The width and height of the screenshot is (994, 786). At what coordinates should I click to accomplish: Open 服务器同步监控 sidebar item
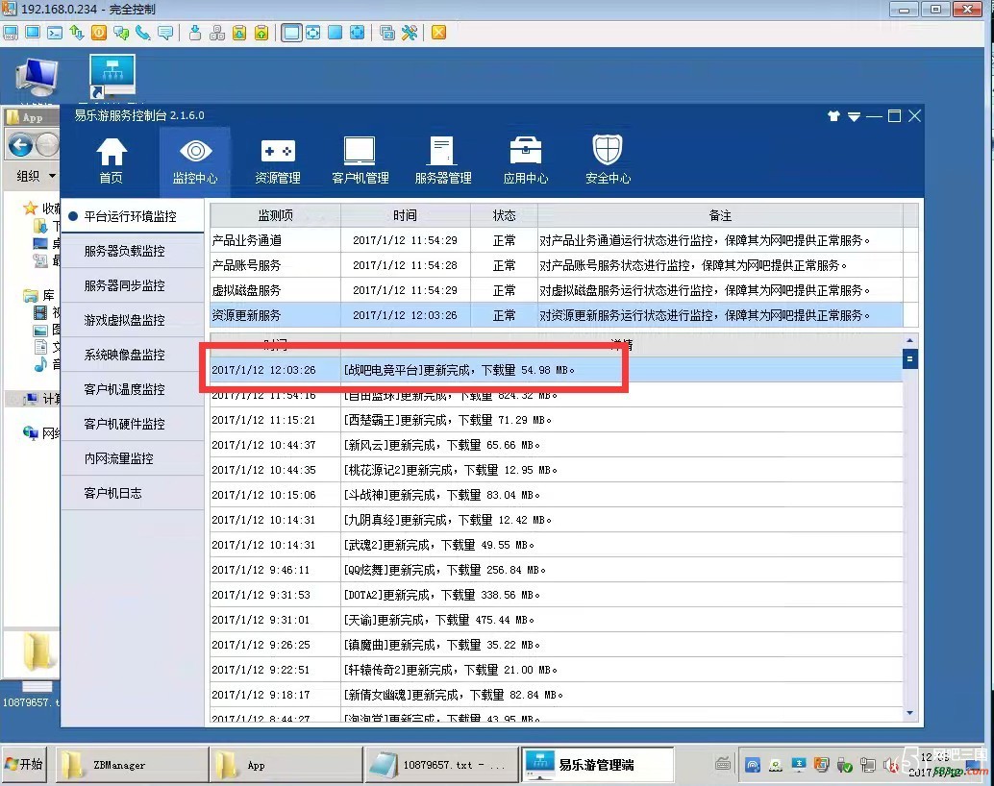point(133,285)
